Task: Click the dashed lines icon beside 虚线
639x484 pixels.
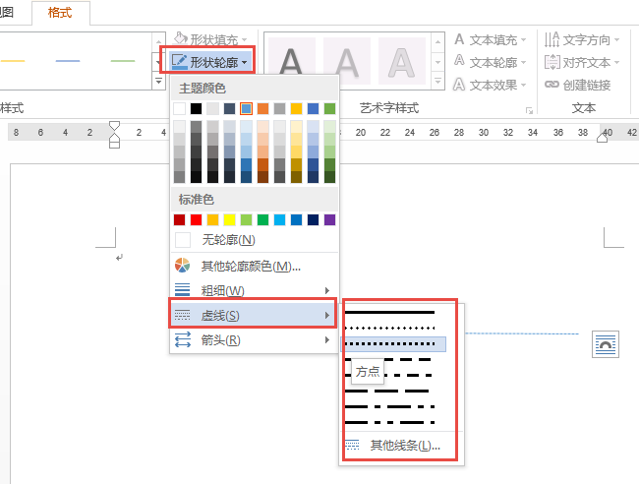Action: [182, 315]
